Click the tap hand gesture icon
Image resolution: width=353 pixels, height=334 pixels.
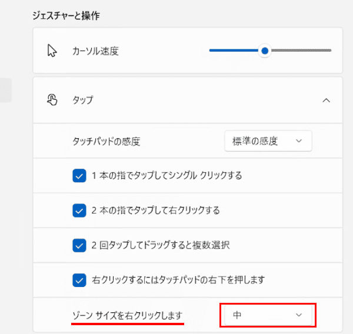tap(52, 100)
